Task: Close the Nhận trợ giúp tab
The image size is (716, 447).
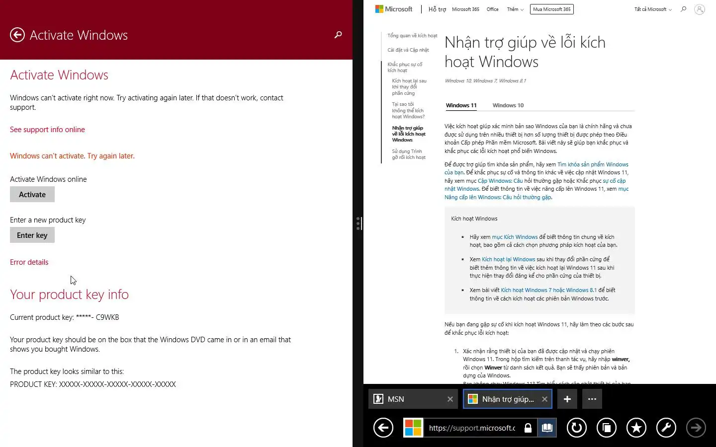Action: click(x=544, y=399)
